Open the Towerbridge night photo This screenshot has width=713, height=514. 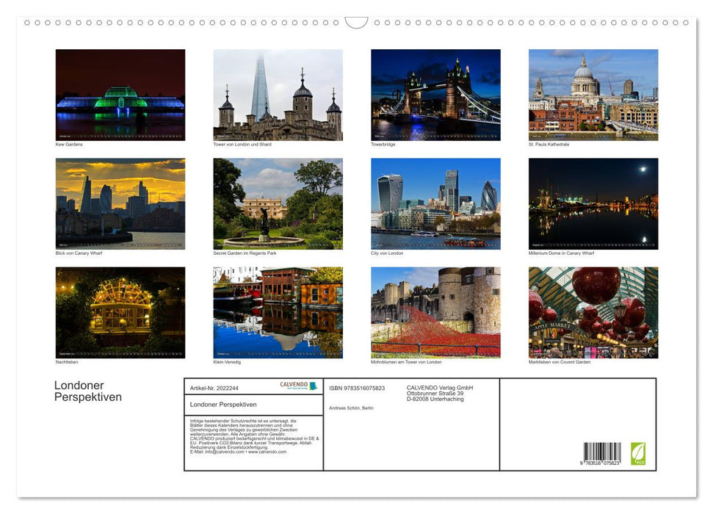click(x=435, y=93)
